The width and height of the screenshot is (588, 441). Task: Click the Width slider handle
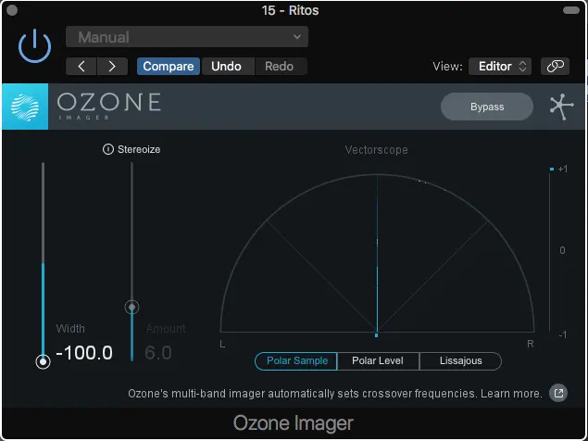(44, 362)
